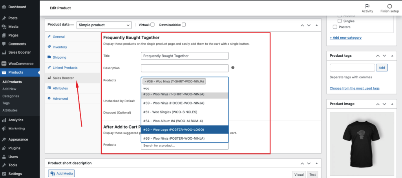The image size is (402, 178).
Task: Check the Posters category checkbox
Action: point(335,27)
